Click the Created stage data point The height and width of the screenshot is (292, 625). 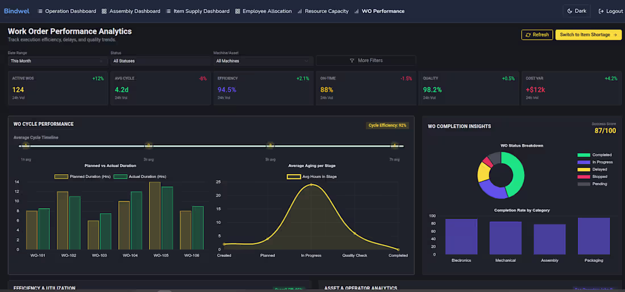coord(224,244)
